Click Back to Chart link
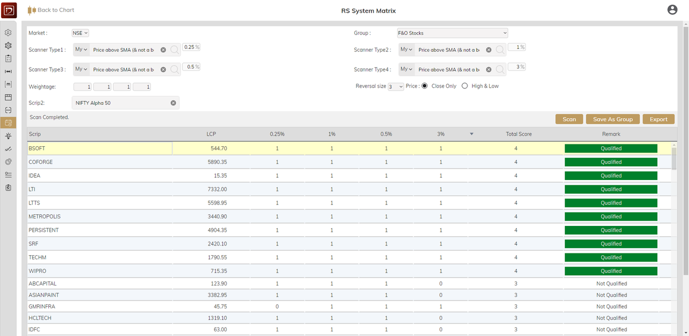The image size is (689, 336). 51,10
